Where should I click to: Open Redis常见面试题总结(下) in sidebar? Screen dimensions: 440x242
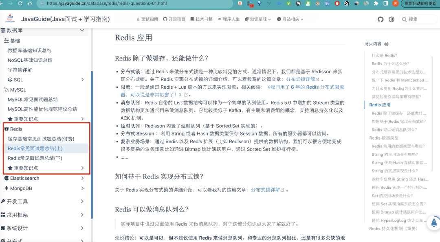pos(35,158)
